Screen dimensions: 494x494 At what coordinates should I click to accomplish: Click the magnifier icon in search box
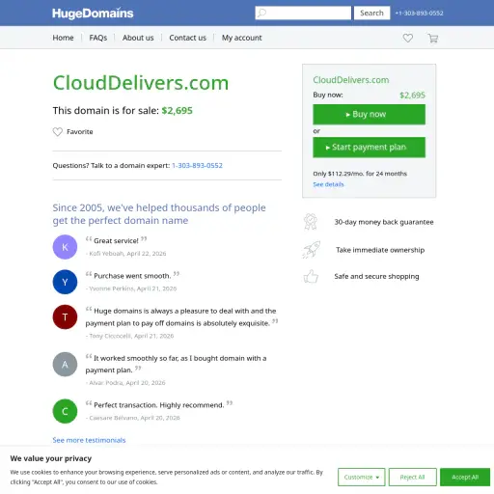(261, 13)
